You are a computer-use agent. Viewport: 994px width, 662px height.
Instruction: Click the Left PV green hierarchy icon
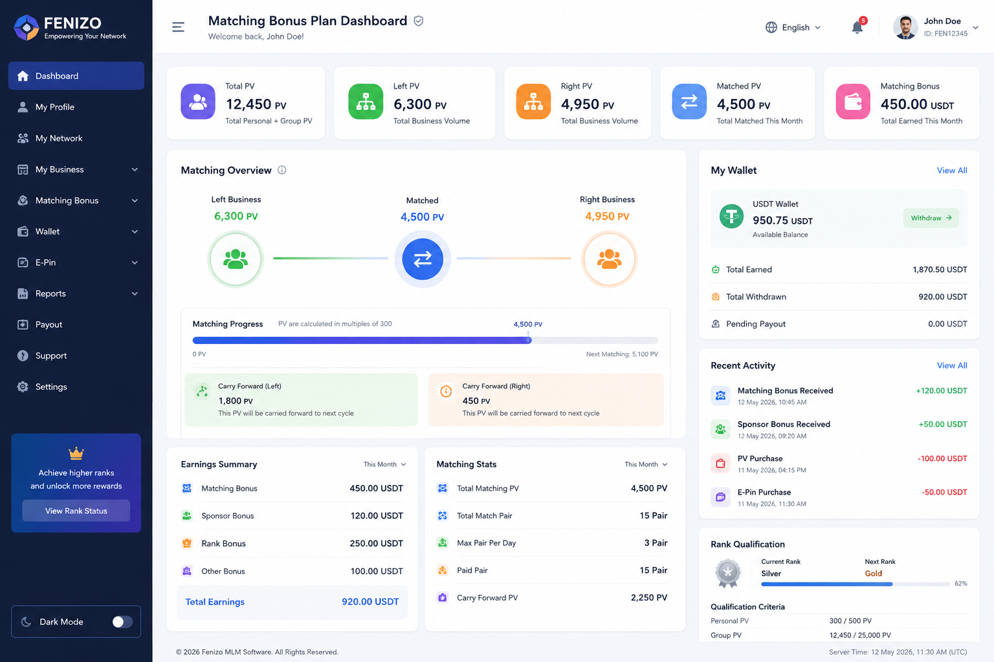(366, 101)
